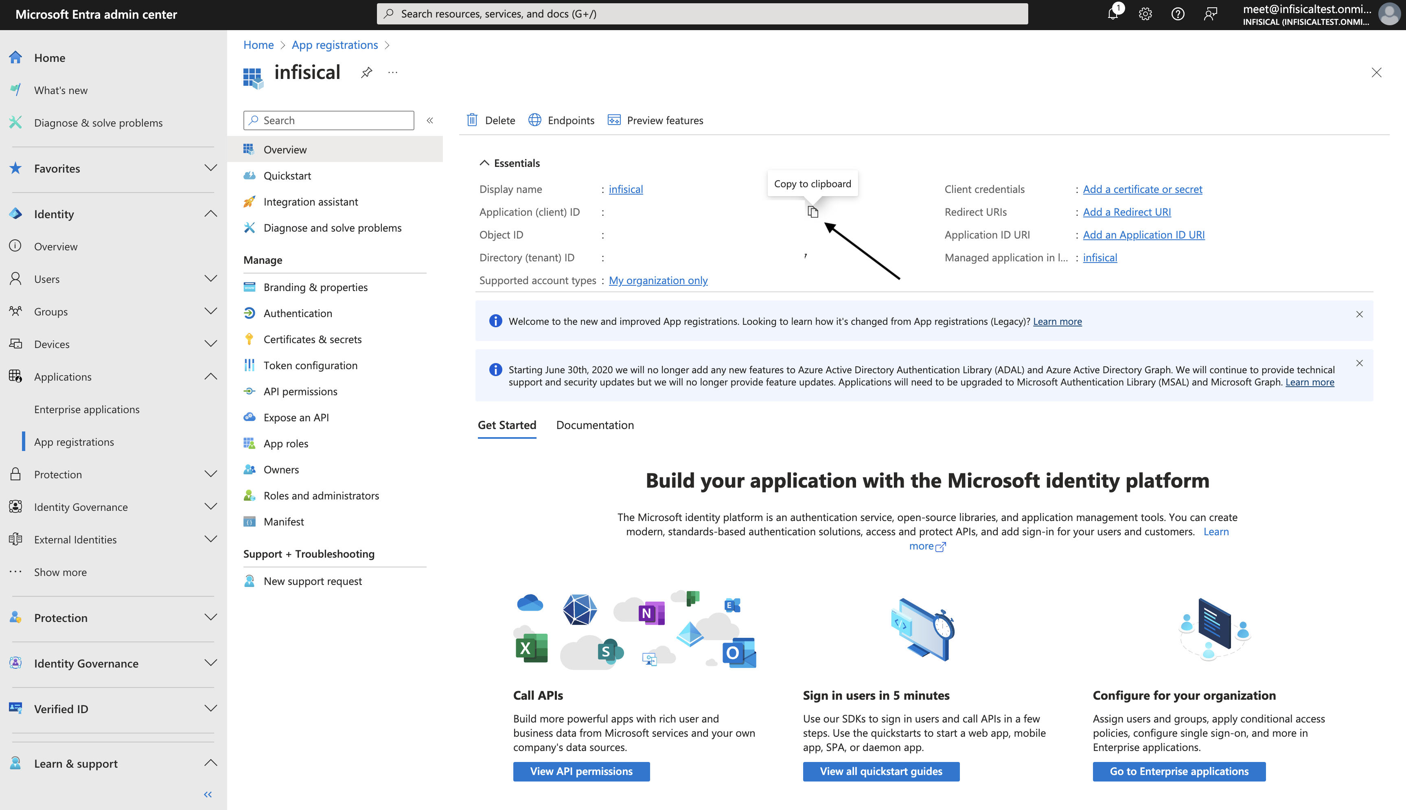Open the ellipsis menu beside infisical title
This screenshot has width=1406, height=810.
[x=393, y=72]
